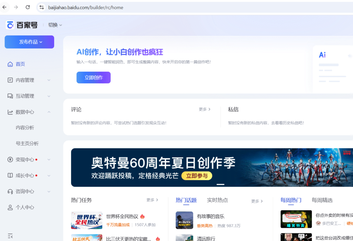Click the 世界杯全民热议 thumbnail
This screenshot has height=241, width=353.
click(87, 220)
